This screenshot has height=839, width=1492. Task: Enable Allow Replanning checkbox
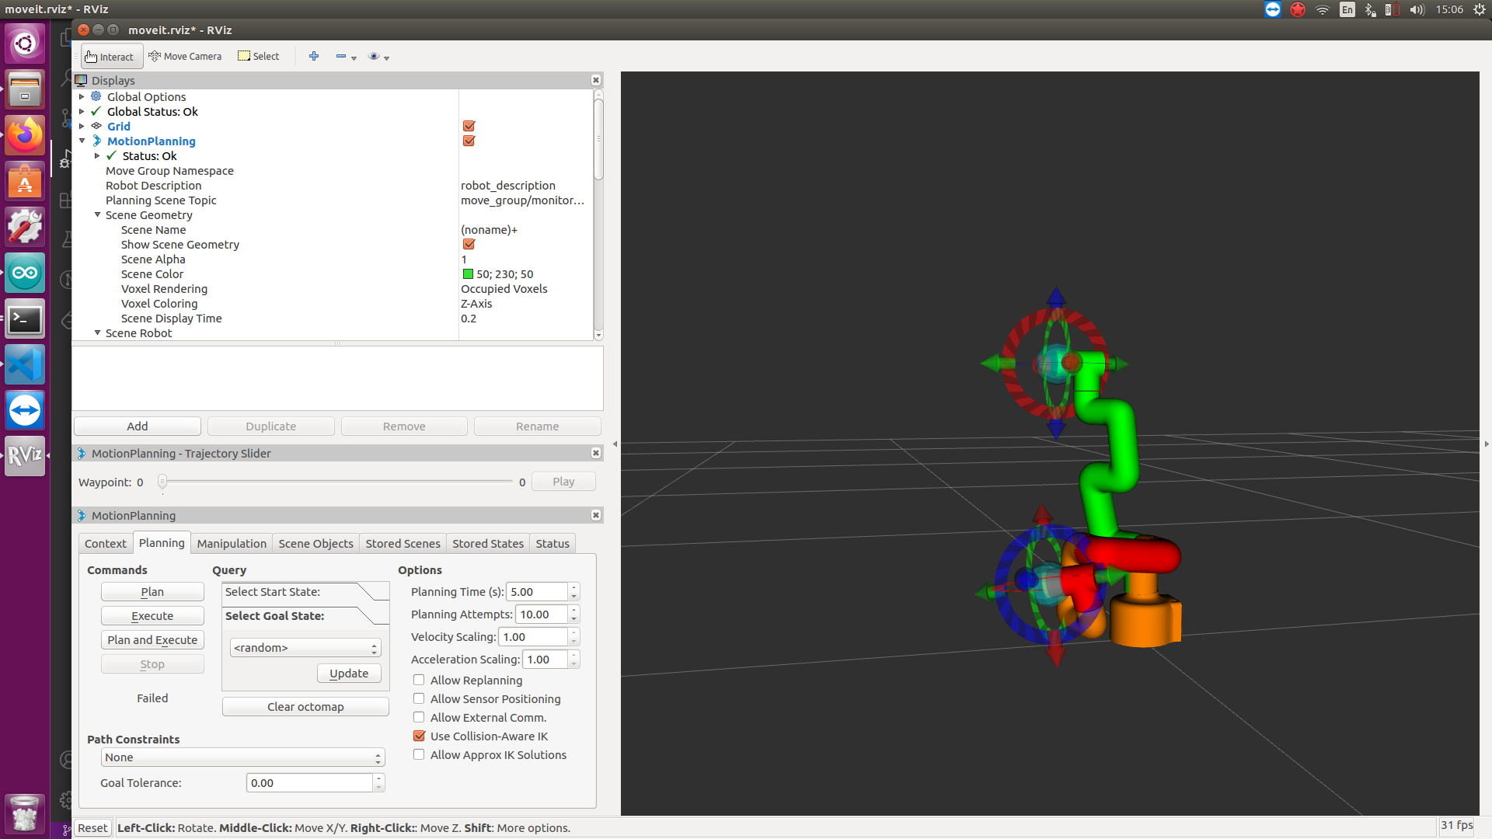coord(418,679)
